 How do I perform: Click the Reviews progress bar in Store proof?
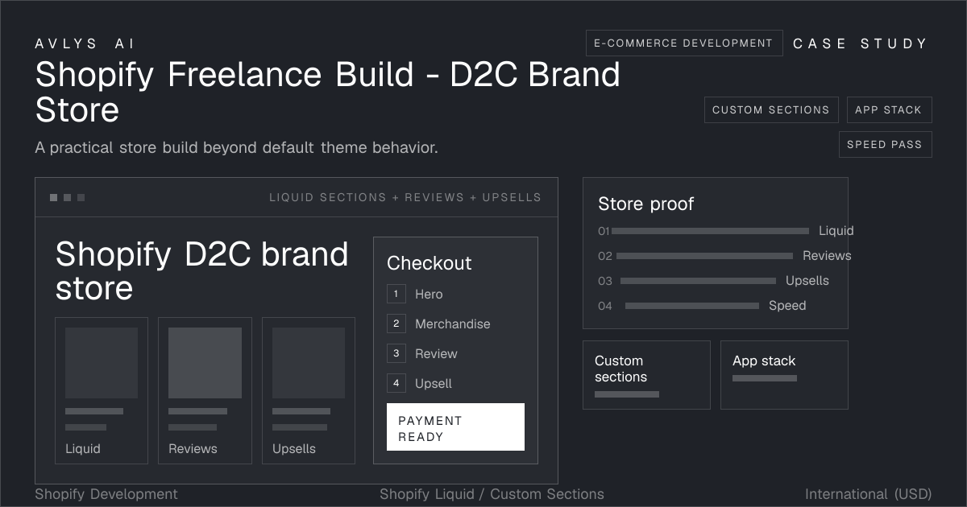(x=704, y=256)
